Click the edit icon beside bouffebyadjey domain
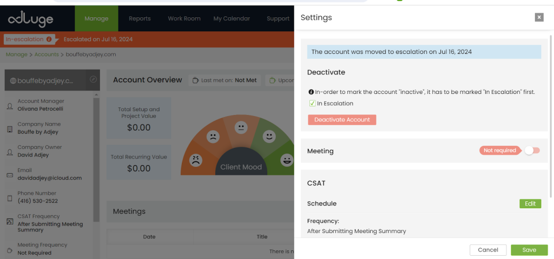 pyautogui.click(x=93, y=80)
